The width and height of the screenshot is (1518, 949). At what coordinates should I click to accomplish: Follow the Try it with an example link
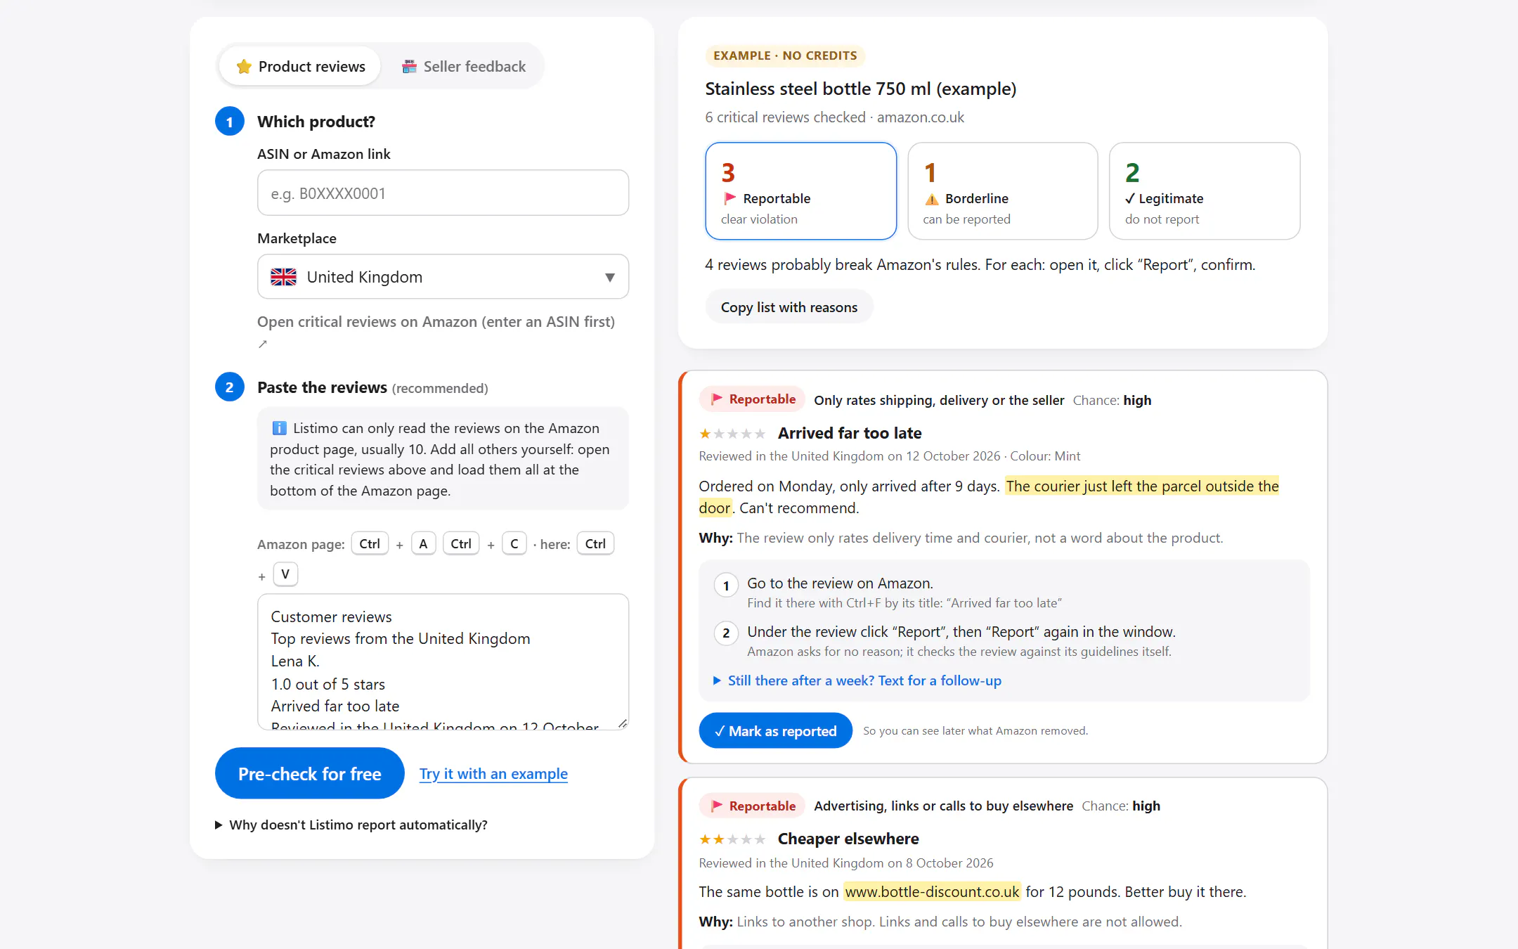(493, 773)
